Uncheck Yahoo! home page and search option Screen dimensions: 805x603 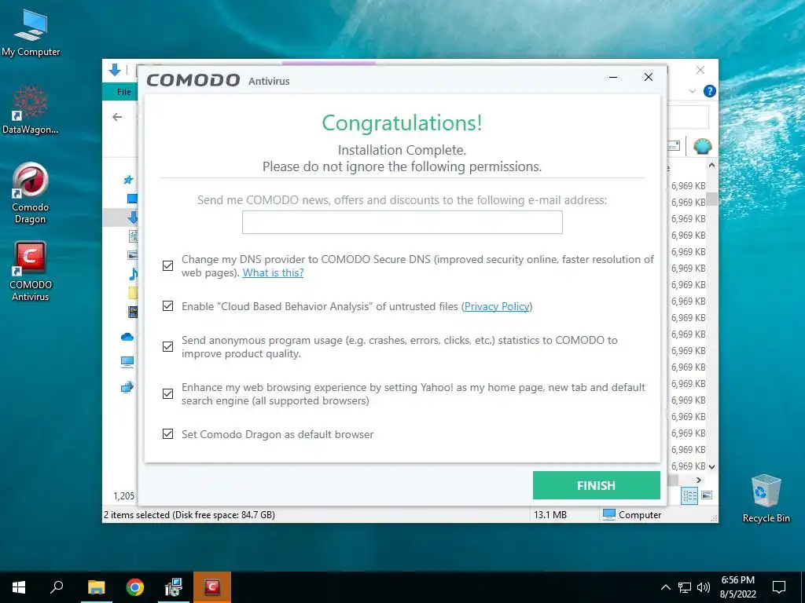point(168,394)
